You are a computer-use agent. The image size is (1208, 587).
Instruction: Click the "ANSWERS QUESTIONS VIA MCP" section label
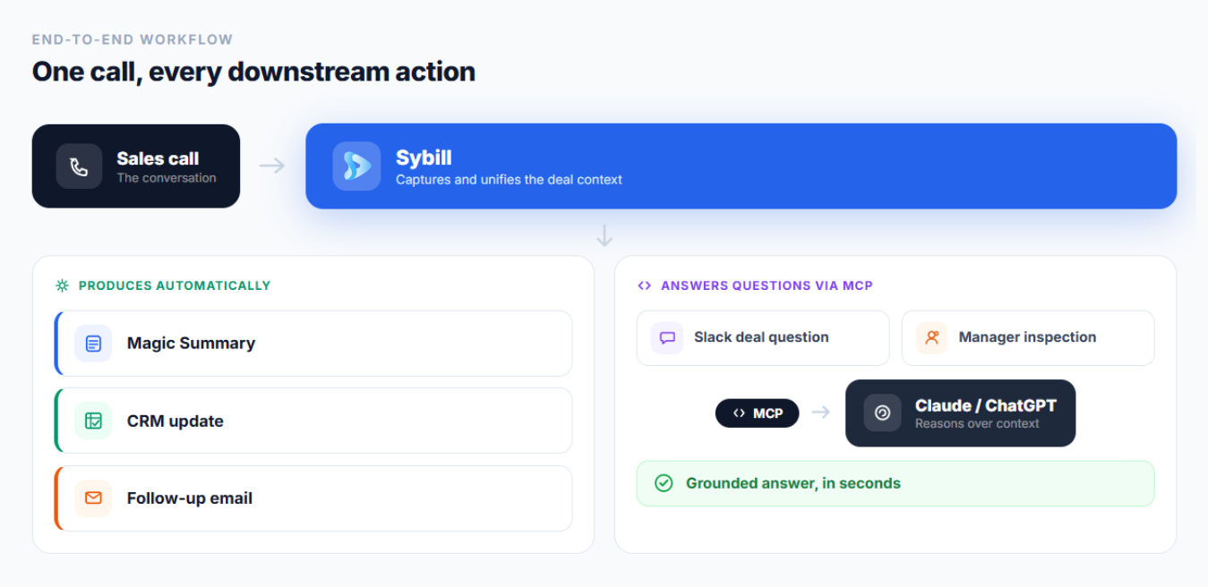[x=767, y=285]
